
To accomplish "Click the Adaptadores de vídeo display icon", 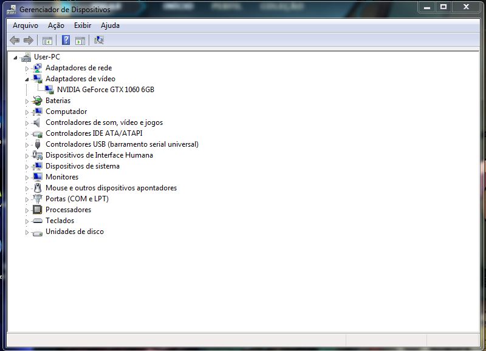I will click(38, 79).
